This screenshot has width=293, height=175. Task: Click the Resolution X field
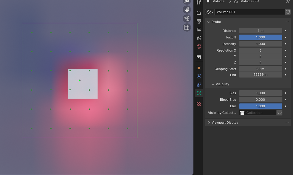click(x=261, y=50)
